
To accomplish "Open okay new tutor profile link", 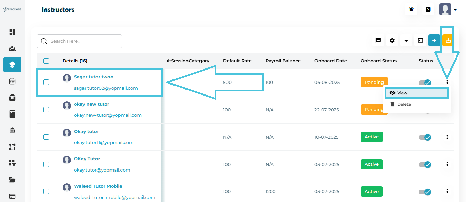I will click(91, 104).
